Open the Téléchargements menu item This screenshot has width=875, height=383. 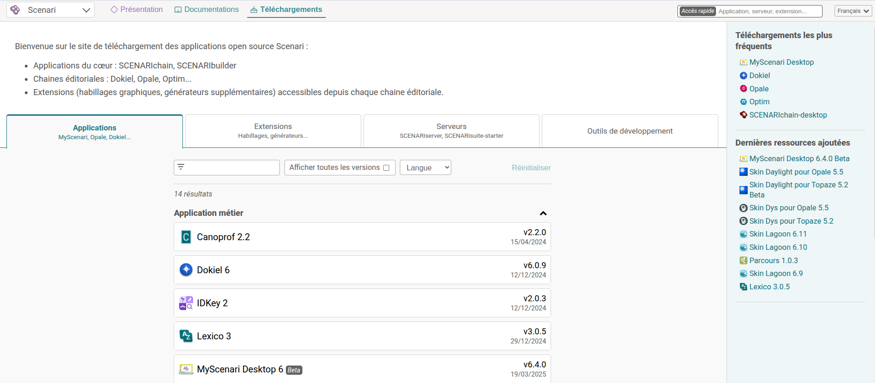click(286, 10)
